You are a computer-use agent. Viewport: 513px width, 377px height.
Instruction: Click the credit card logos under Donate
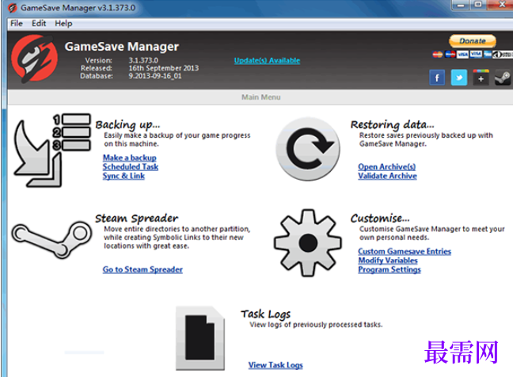pyautogui.click(x=472, y=55)
